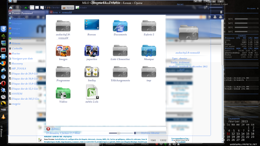Open Corbeille trash in places panel
This screenshot has height=146, width=260.
click(x=17, y=49)
